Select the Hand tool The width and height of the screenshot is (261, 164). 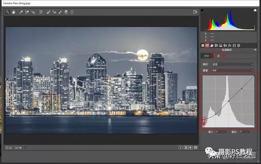click(13, 12)
